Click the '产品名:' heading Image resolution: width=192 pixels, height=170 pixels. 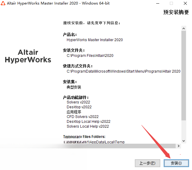pyautogui.click(x=70, y=34)
